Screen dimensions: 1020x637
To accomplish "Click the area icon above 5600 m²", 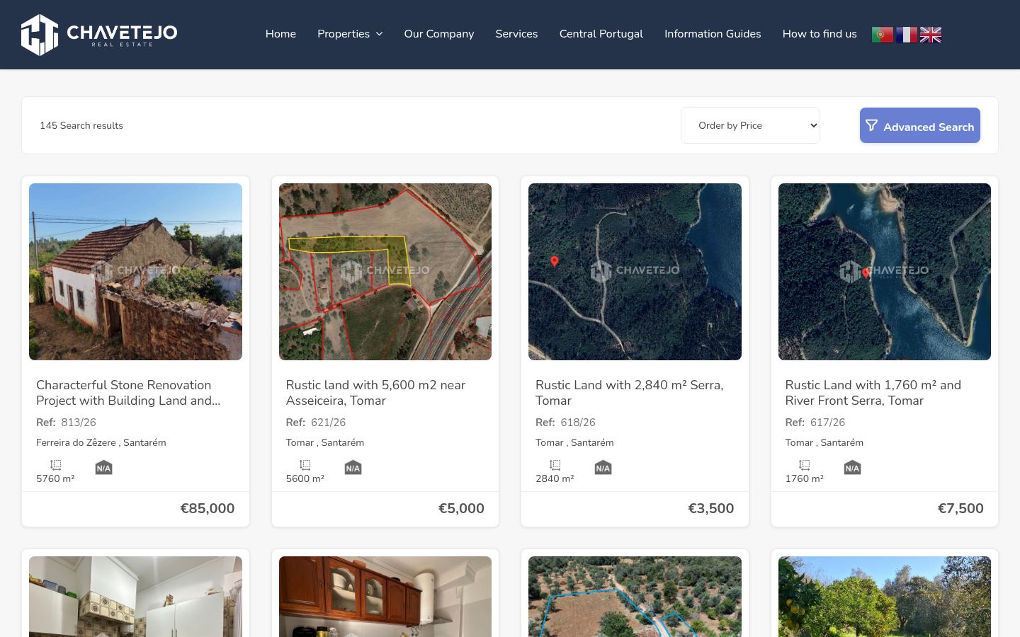I will coord(305,465).
